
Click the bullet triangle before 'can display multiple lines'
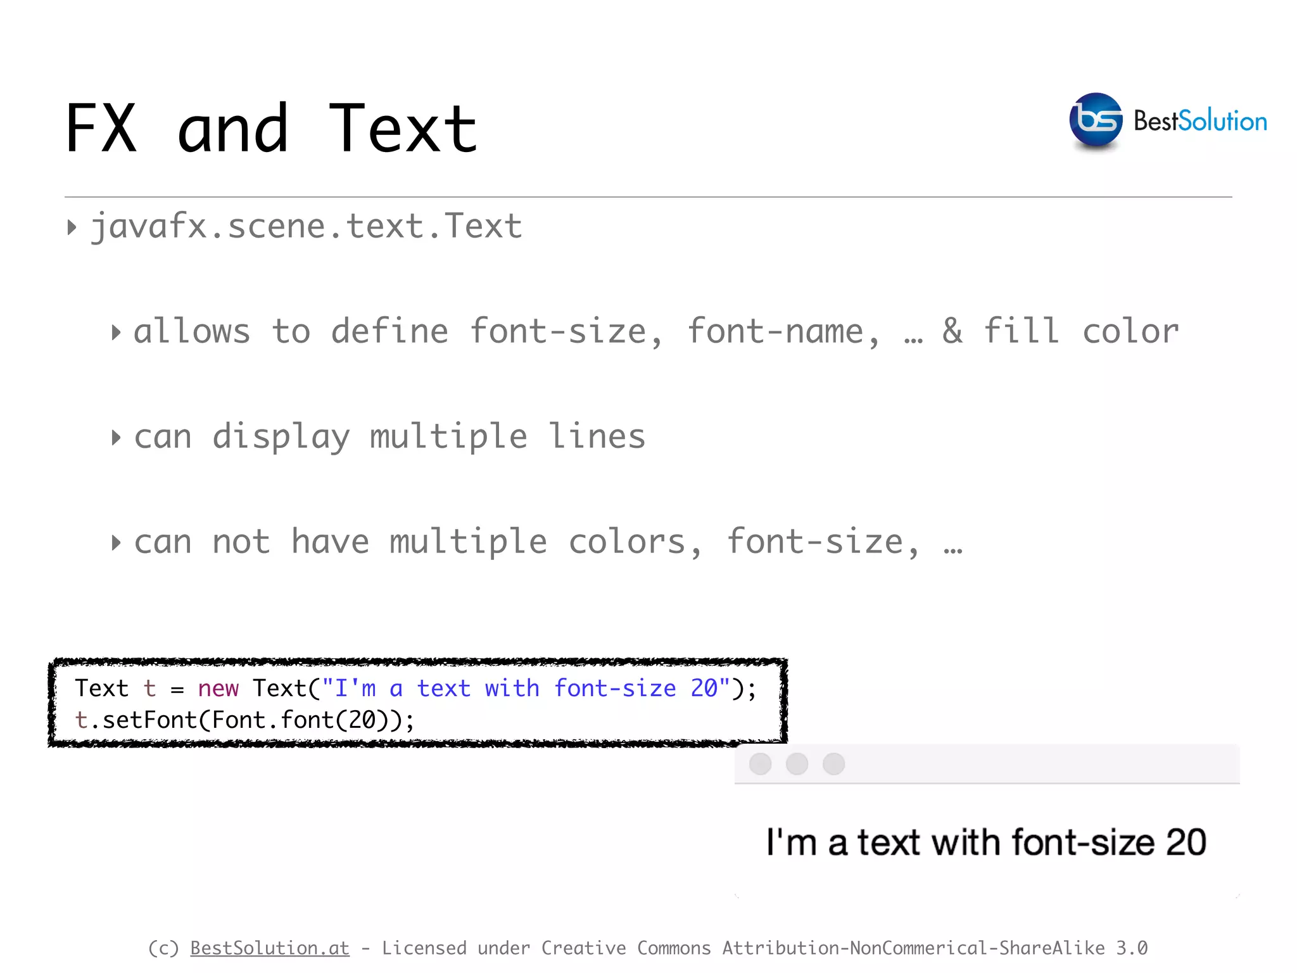pyautogui.click(x=116, y=438)
